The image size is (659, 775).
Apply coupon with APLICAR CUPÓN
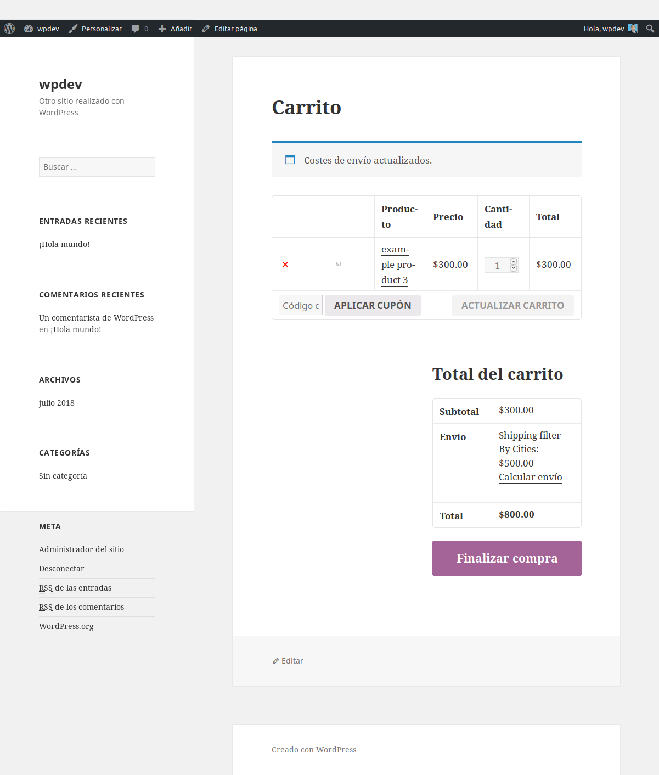373,305
